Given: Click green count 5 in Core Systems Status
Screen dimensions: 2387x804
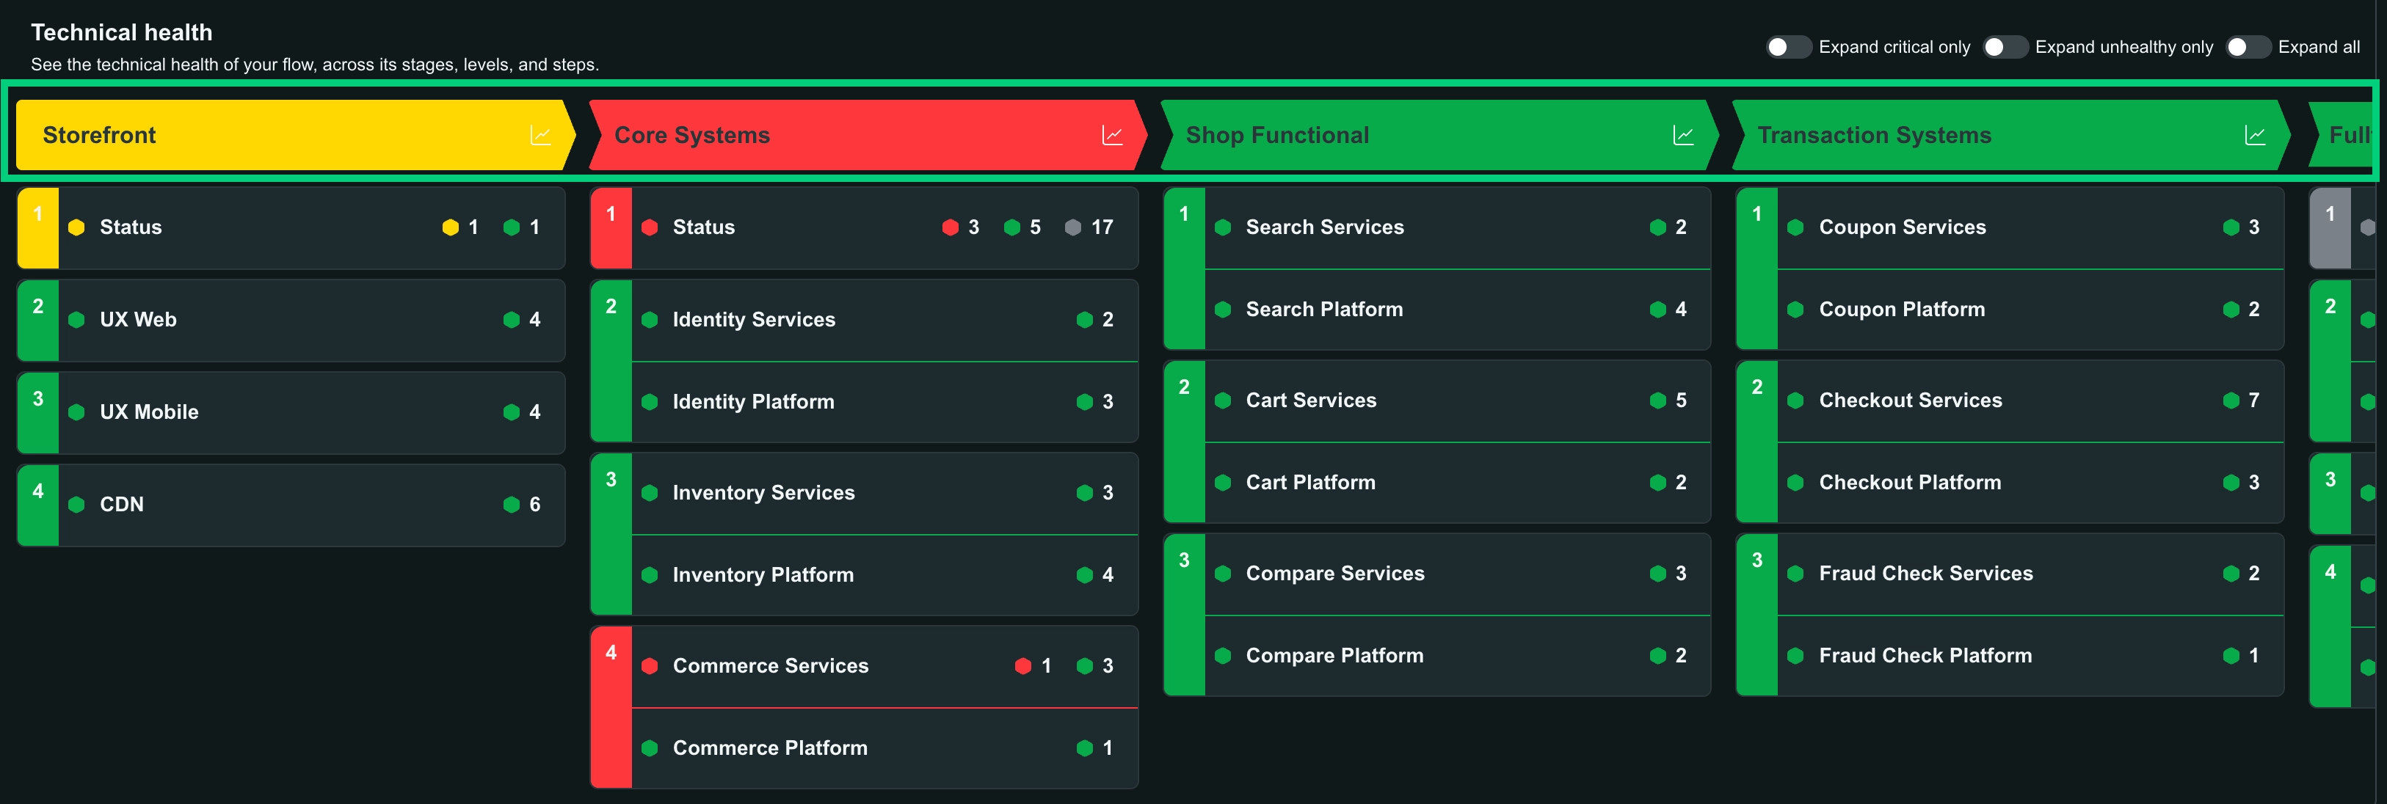Looking at the screenshot, I should [1023, 228].
